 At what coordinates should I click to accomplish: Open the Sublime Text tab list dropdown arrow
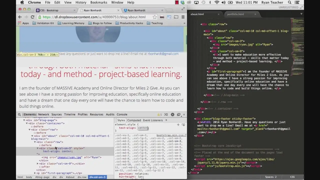pos(301,14)
